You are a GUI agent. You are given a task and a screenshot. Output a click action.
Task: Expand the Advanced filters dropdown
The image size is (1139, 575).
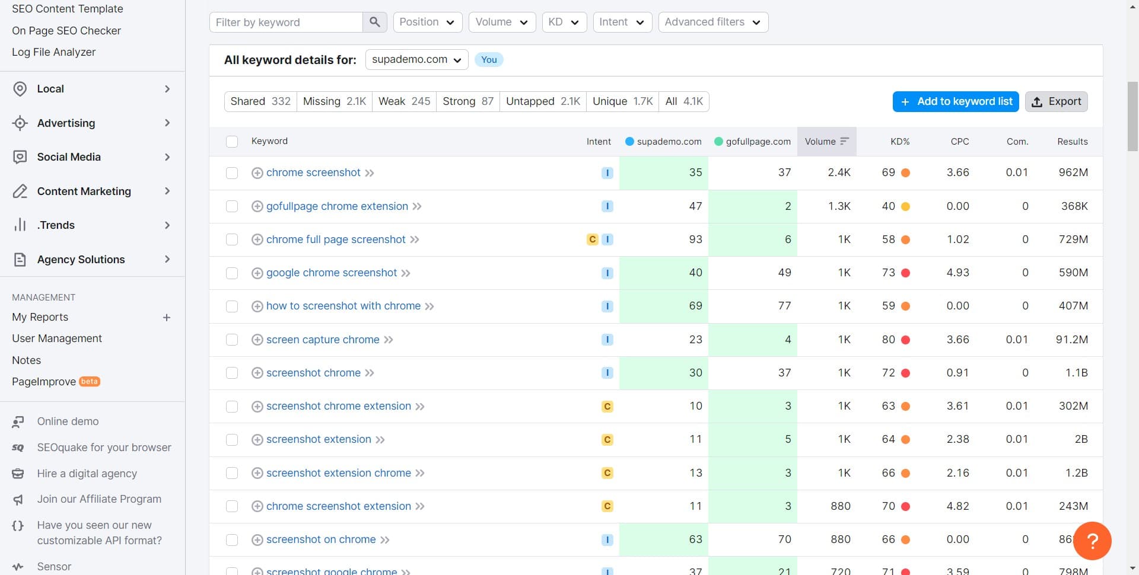[x=712, y=22]
